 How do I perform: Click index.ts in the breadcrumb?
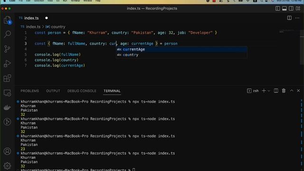[33, 27]
